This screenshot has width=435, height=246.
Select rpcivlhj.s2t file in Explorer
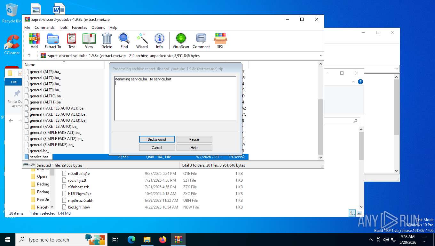[x=77, y=180]
